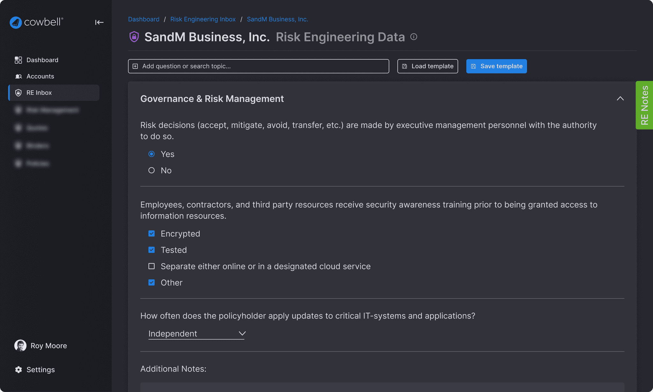Click the Governance & Risk Management heading
The image size is (653, 392).
(x=212, y=99)
